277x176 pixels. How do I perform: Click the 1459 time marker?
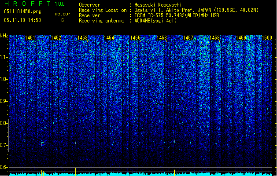(x=241, y=38)
